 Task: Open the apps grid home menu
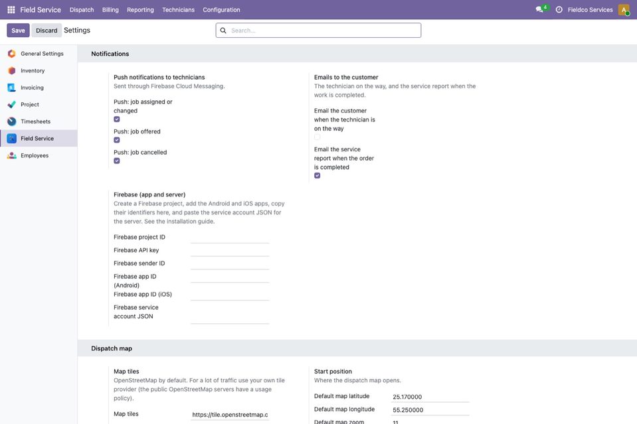coord(11,10)
